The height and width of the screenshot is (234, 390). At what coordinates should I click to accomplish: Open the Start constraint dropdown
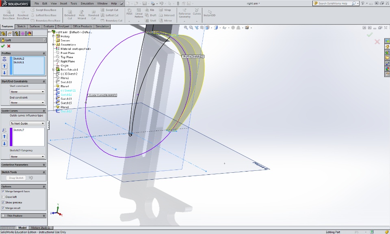click(x=27, y=92)
